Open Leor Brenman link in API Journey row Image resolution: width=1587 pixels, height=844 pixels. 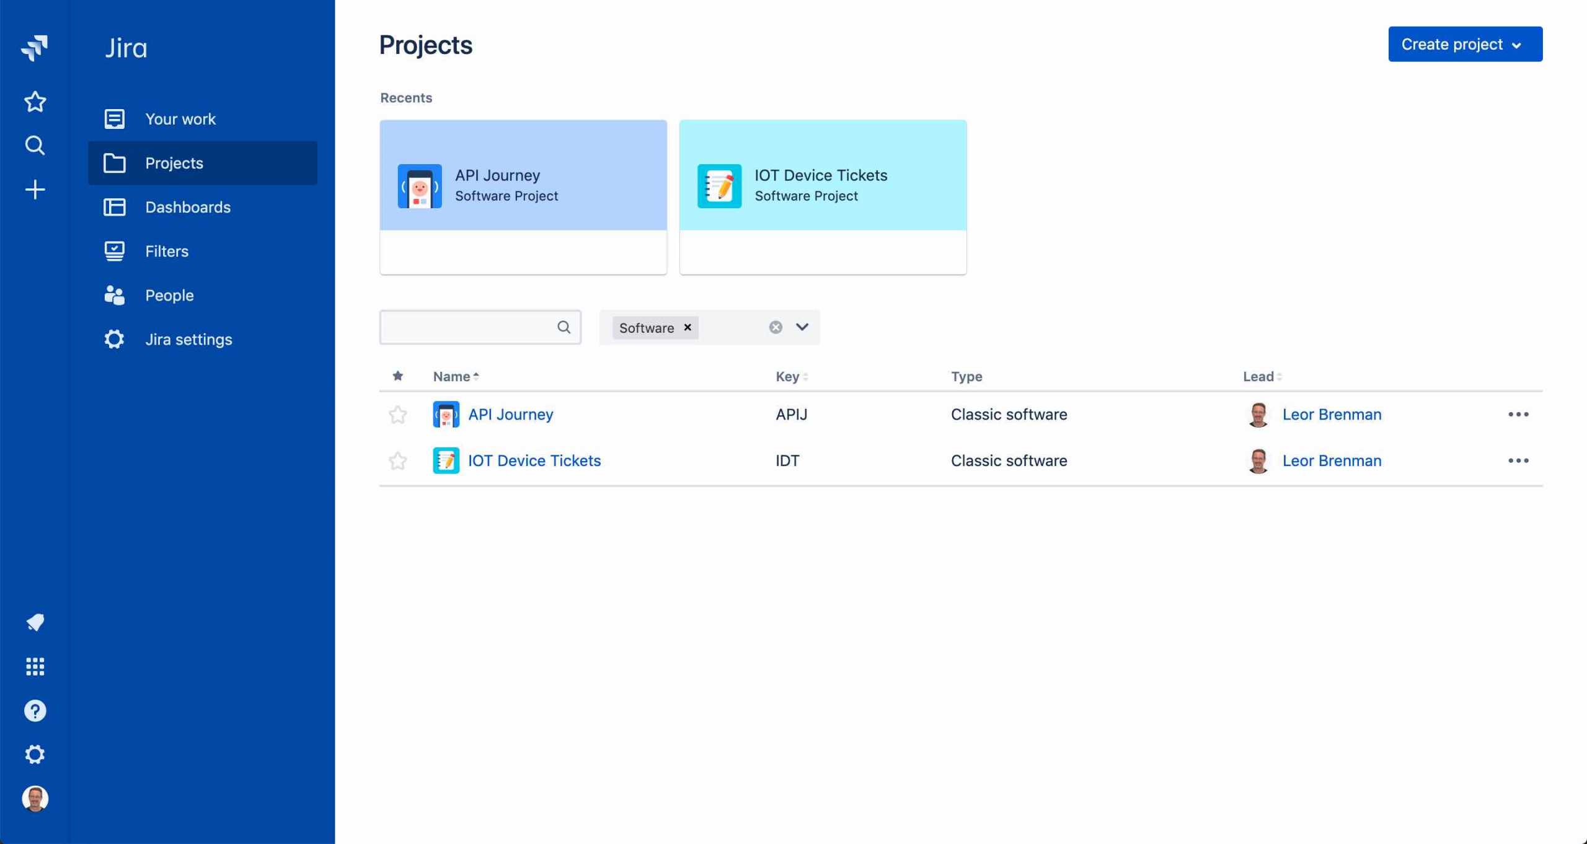pos(1332,415)
